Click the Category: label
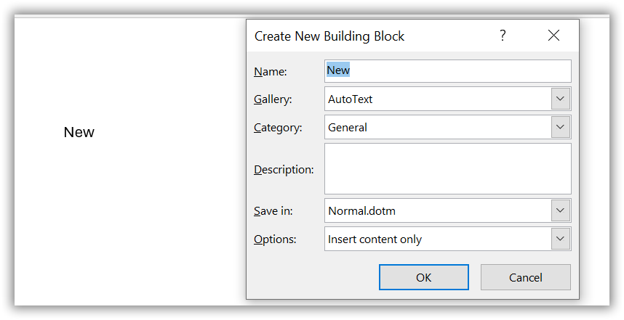Viewport: 624px width, 320px height. point(277,128)
